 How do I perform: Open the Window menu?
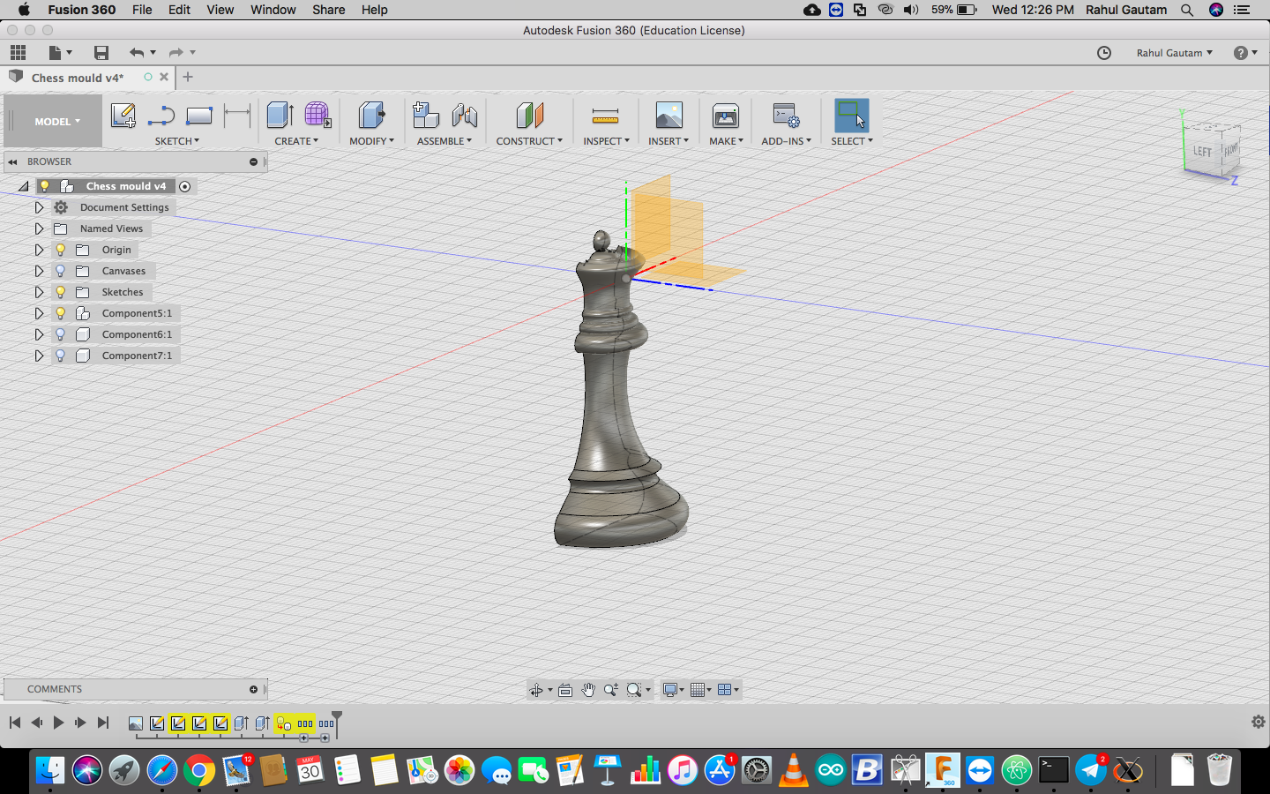[273, 10]
